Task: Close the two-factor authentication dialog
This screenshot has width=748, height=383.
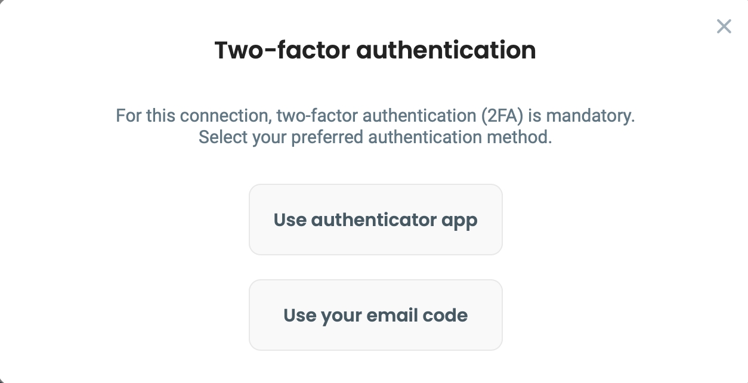Action: (724, 26)
